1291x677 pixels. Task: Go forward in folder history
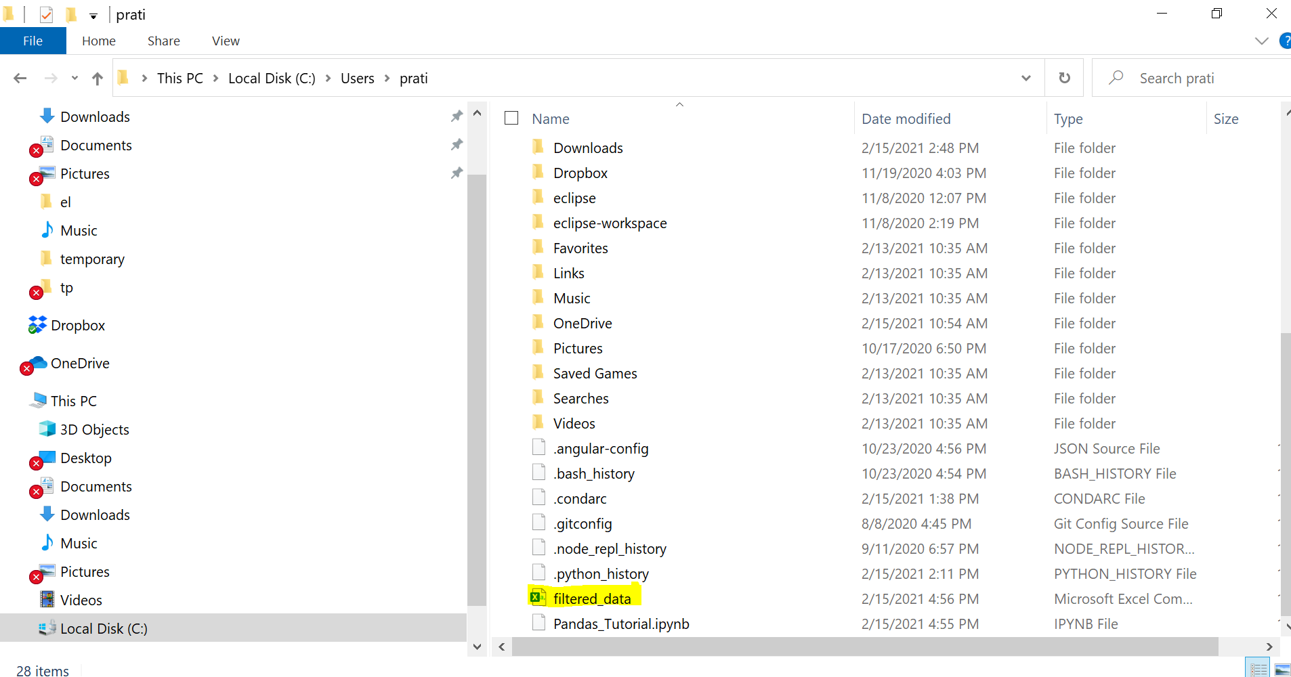51,79
